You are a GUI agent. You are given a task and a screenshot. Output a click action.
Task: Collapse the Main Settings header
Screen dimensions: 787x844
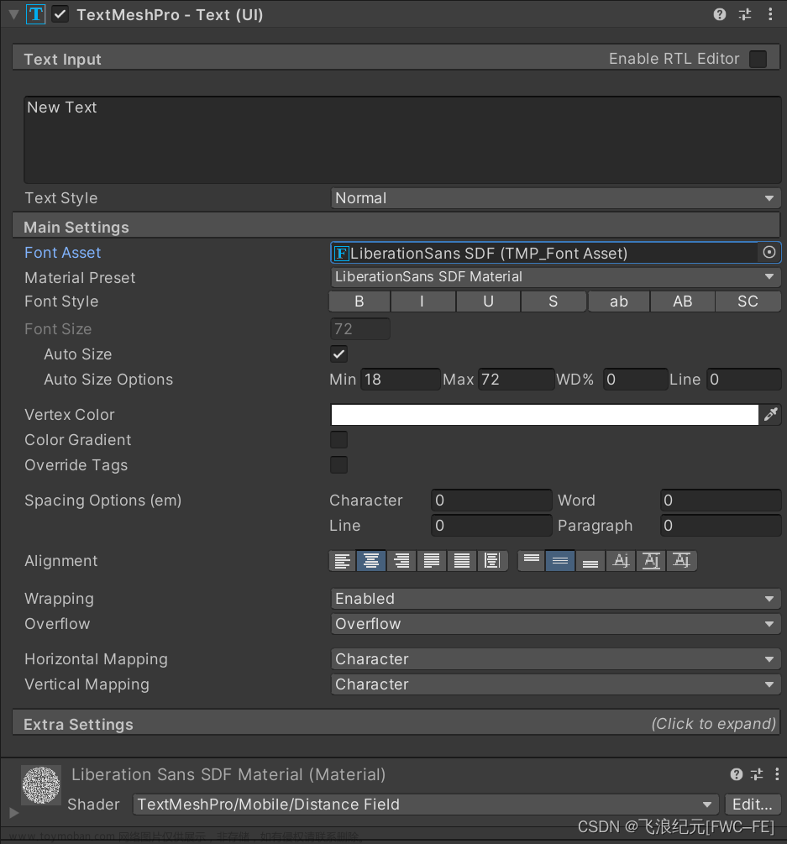pos(396,227)
